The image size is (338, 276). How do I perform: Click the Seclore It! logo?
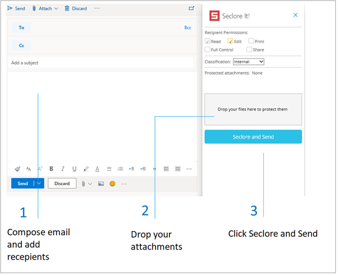216,16
